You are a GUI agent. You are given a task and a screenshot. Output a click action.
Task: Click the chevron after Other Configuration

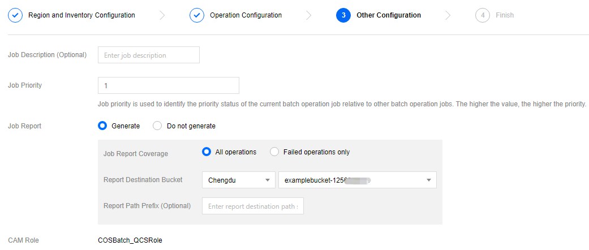click(x=448, y=15)
